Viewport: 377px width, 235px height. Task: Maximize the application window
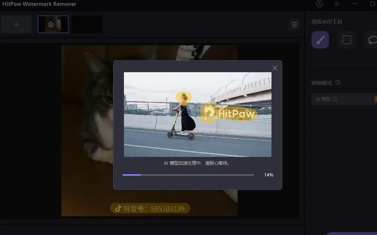(x=372, y=4)
